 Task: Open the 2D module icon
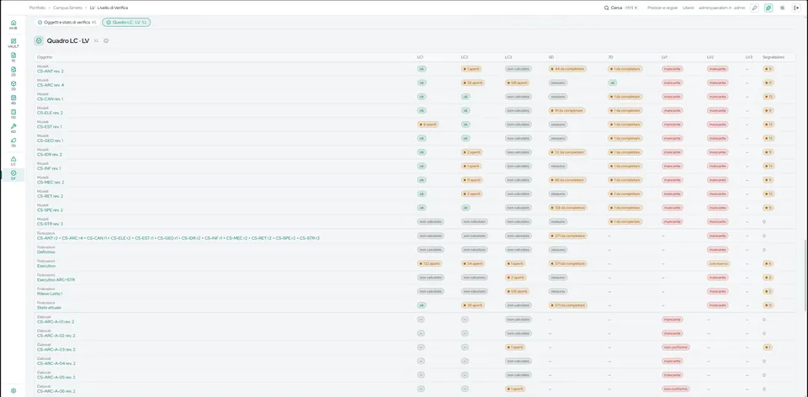tap(13, 71)
